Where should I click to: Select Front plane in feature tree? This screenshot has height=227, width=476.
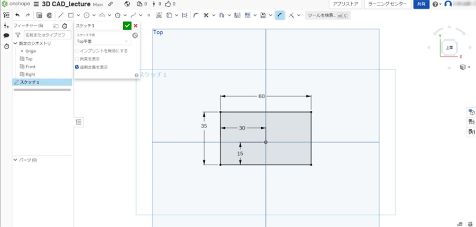30,67
